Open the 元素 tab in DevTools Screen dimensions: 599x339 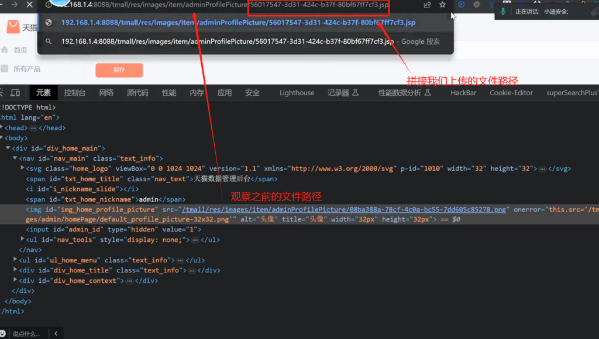tap(43, 93)
